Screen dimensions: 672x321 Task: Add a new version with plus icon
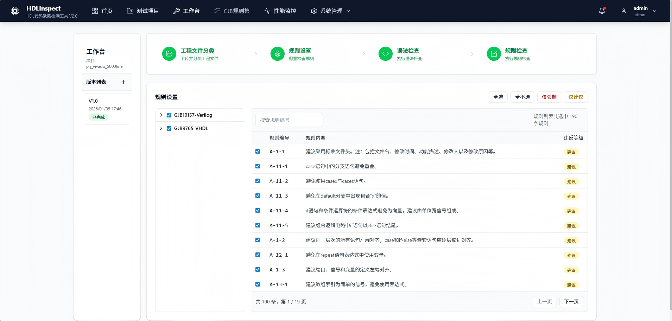tap(123, 82)
